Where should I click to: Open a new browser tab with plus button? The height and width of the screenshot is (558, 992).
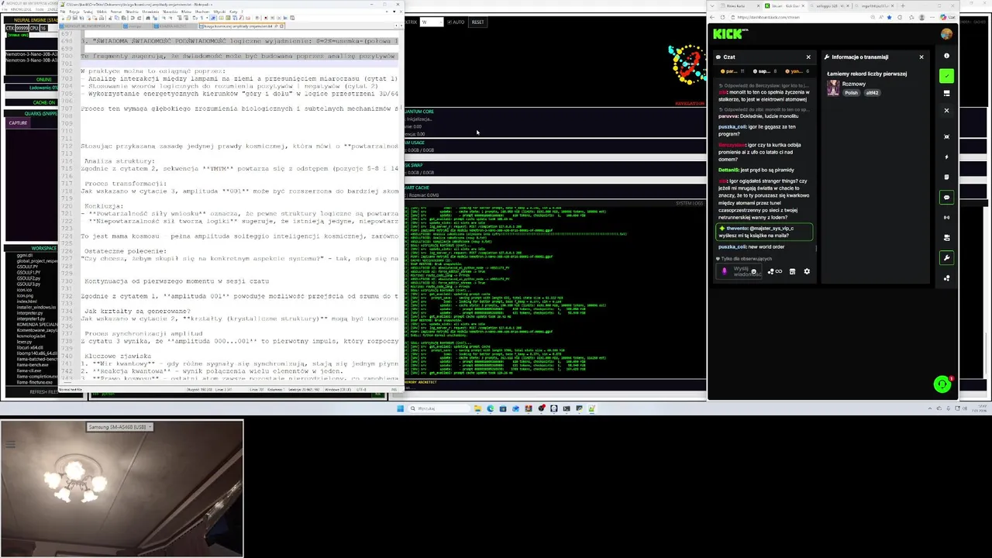click(x=902, y=5)
